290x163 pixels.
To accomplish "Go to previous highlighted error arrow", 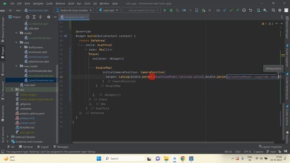I will [x=276, y=24].
